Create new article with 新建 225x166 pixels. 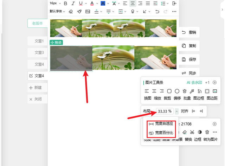38,88
